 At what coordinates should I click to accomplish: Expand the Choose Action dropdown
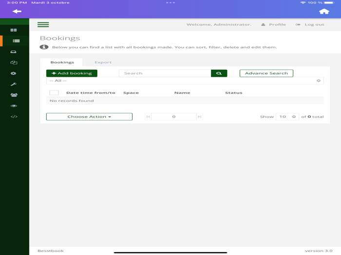tap(89, 117)
